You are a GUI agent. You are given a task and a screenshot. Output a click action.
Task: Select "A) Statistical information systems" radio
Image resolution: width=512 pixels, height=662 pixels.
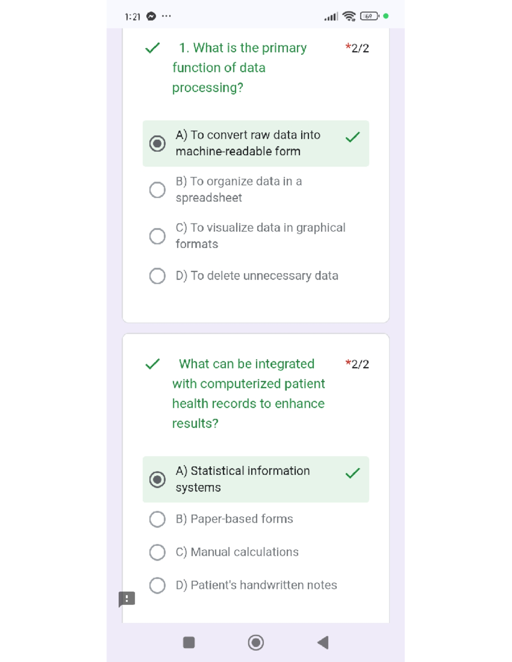tap(157, 479)
